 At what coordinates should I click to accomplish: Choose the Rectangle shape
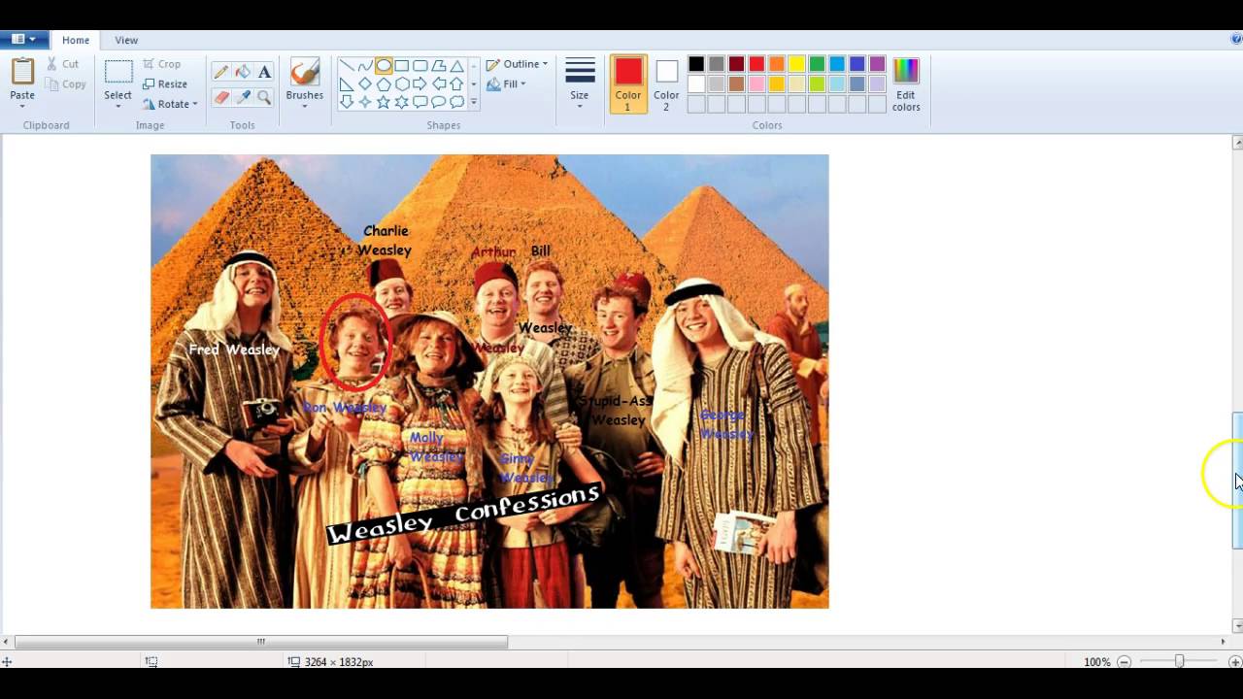(x=402, y=66)
